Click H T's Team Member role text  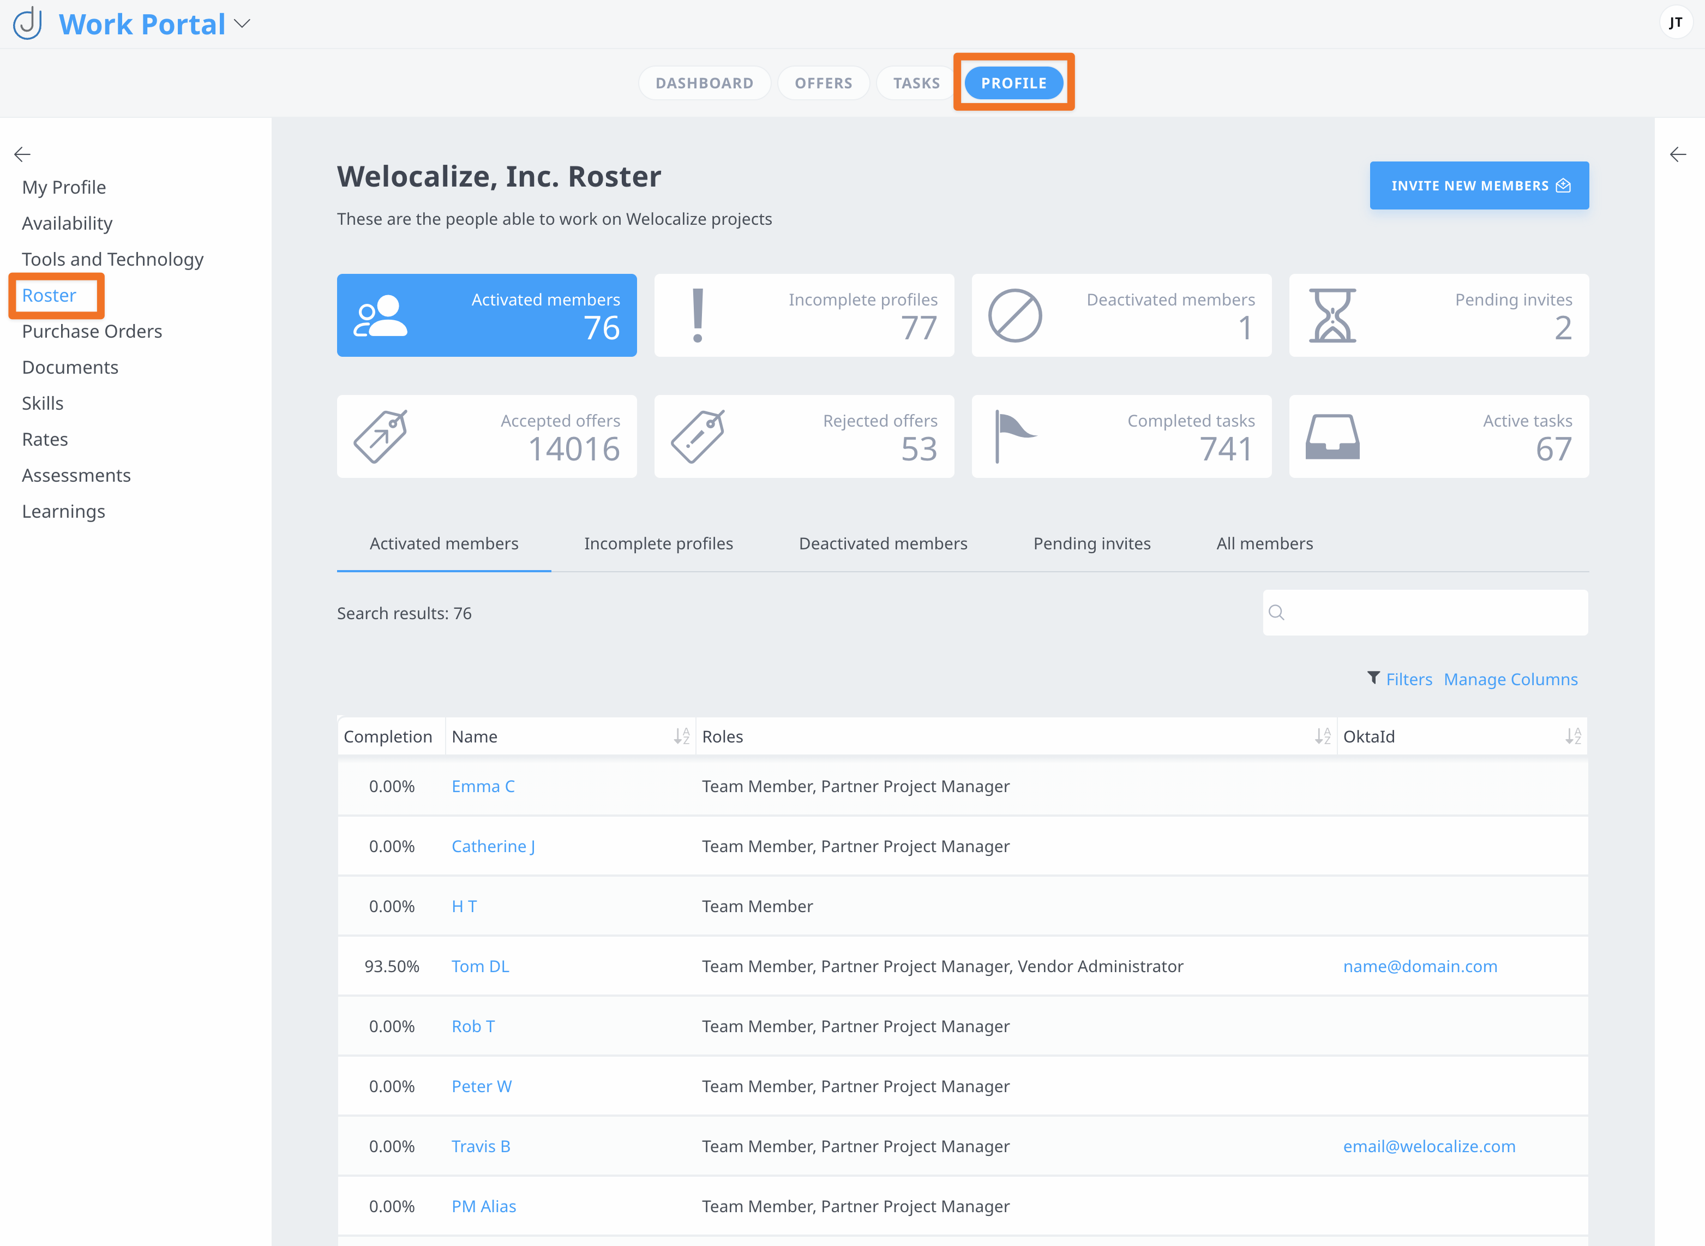pos(757,906)
